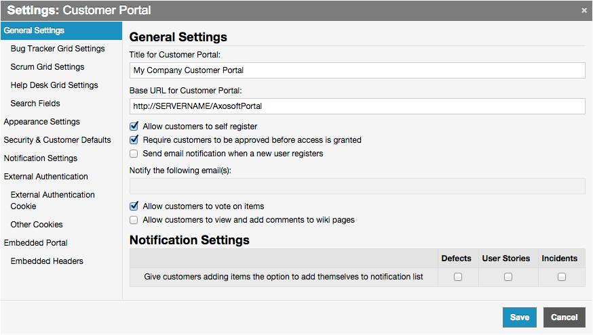Viewport: 593px width, 335px height.
Task: Click the Title for Customer Portal field
Action: [x=357, y=70]
